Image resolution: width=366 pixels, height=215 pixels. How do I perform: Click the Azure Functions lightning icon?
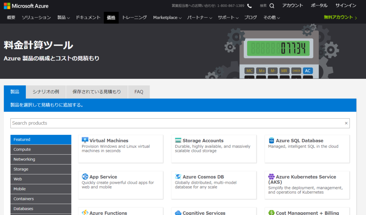(x=85, y=213)
